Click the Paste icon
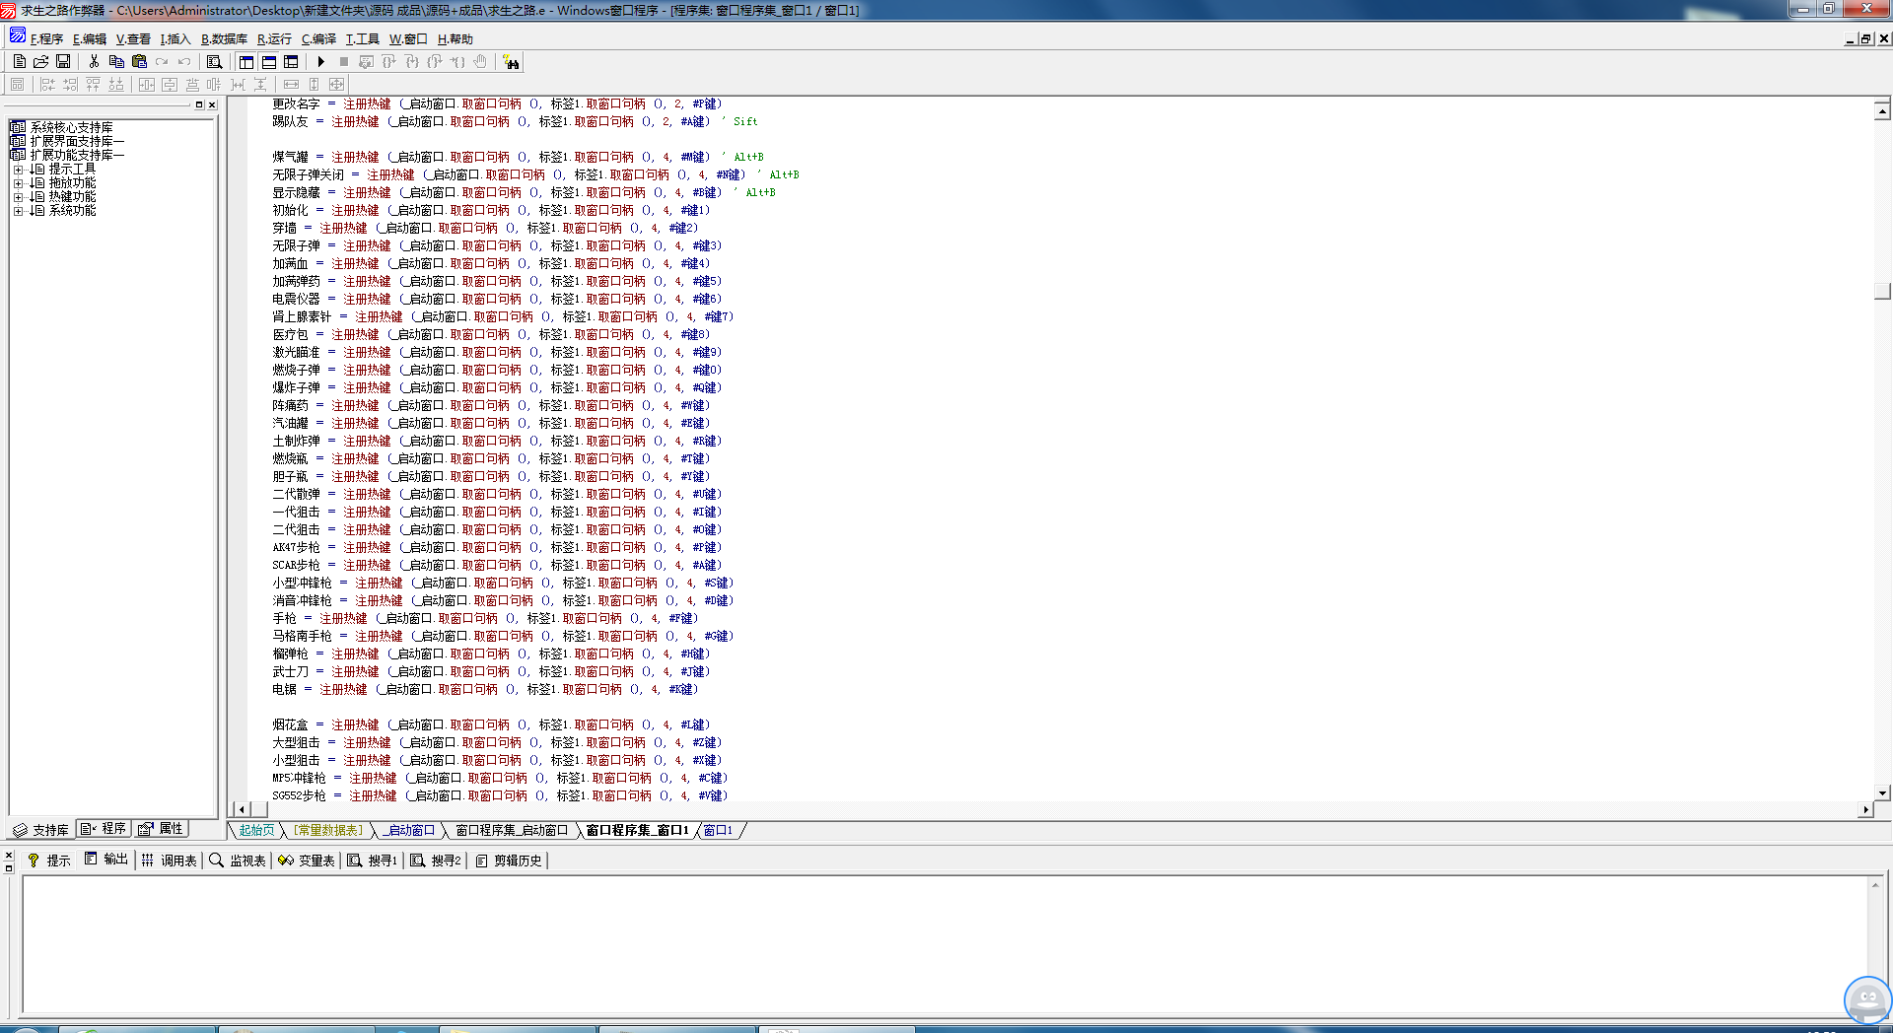This screenshot has width=1893, height=1033. point(139,61)
